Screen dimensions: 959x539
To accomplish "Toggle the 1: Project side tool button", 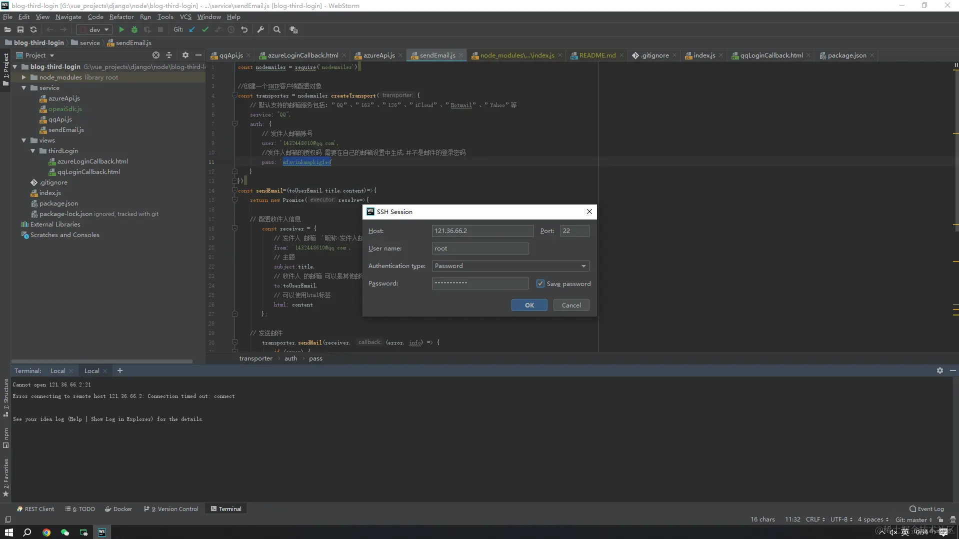I will 6,69.
